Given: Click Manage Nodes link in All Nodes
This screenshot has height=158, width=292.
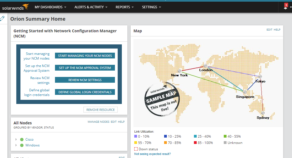Looking at the screenshot, I should [x=99, y=122].
